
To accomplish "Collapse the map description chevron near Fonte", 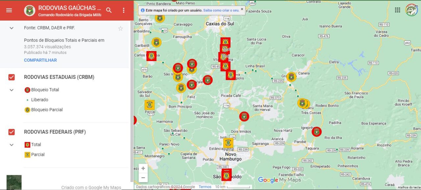I will click(x=12, y=28).
